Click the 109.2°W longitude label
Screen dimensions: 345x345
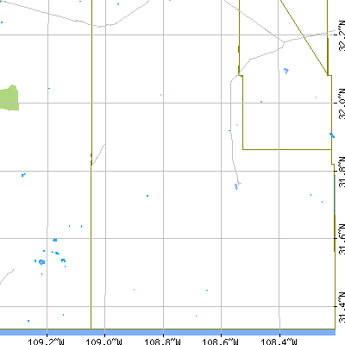click(47, 342)
